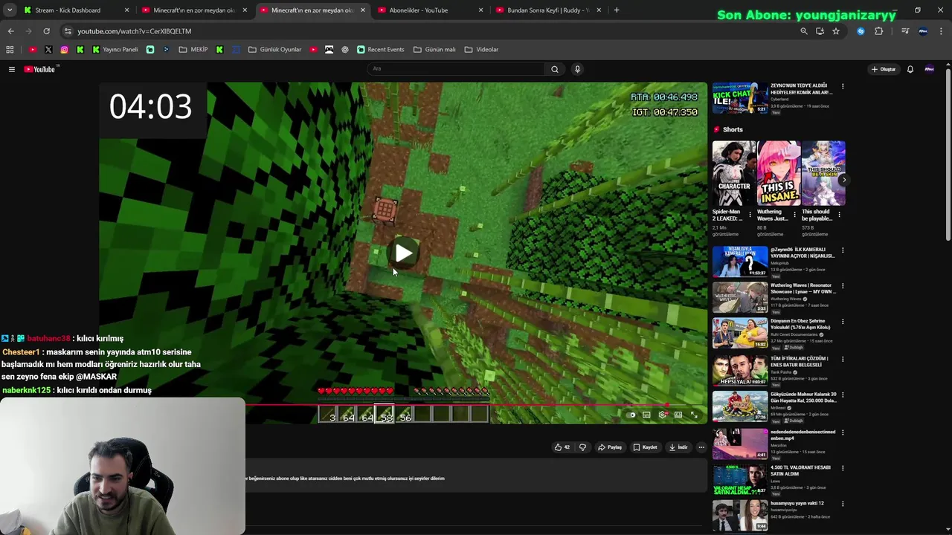This screenshot has height=535, width=952.
Task: Open the Yayıncı Paneli bookmark
Action: tap(115, 50)
